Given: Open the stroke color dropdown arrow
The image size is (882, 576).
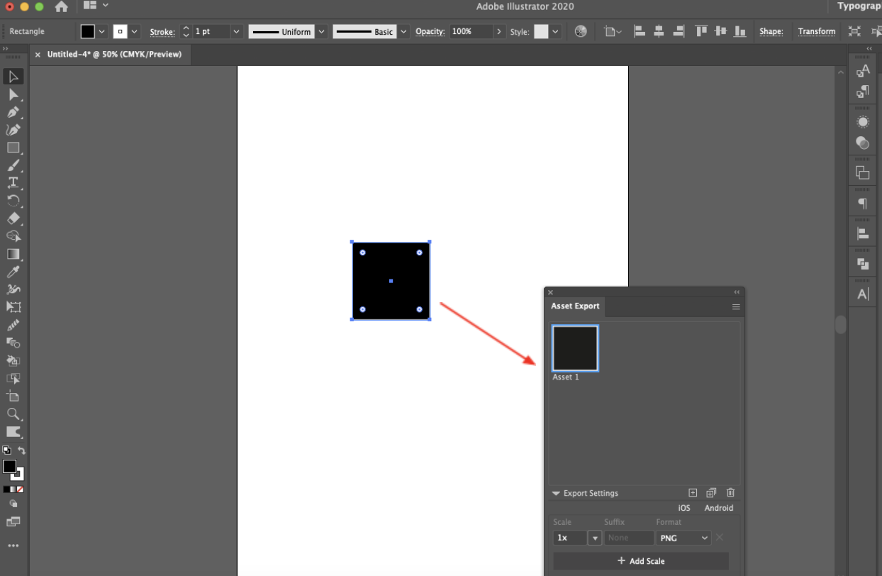Looking at the screenshot, I should [135, 31].
